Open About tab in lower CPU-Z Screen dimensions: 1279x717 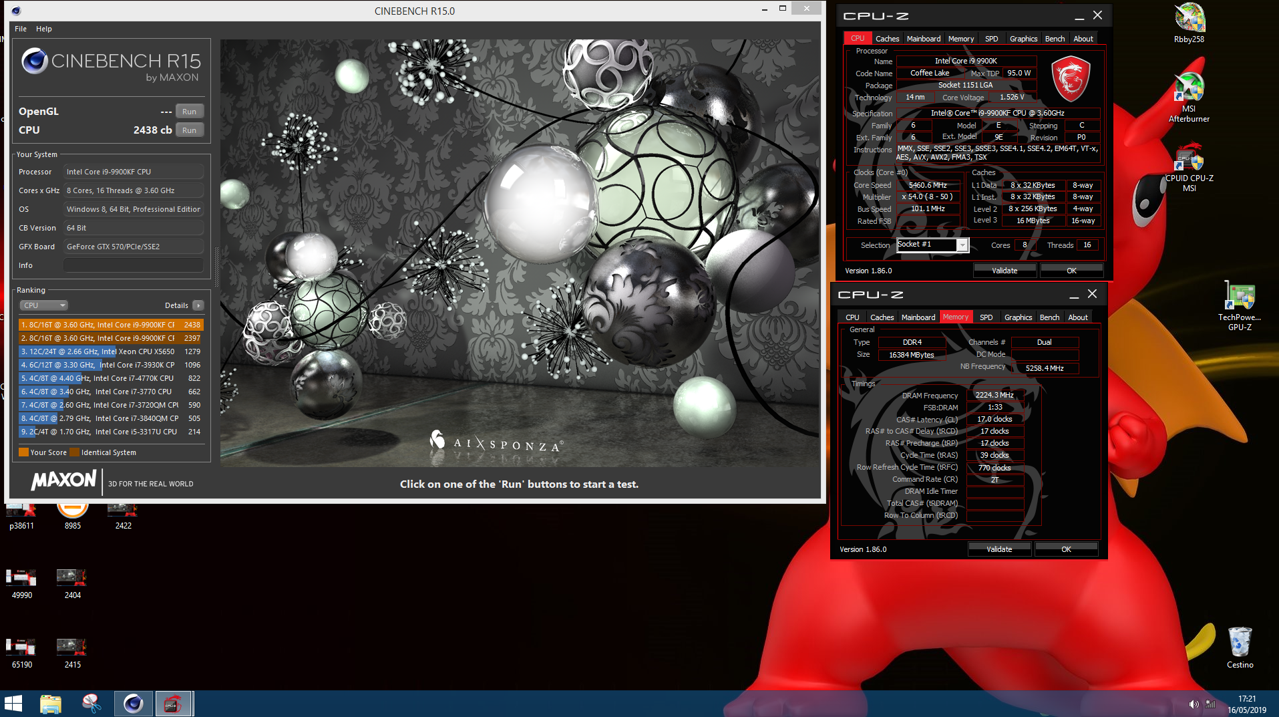pyautogui.click(x=1078, y=317)
